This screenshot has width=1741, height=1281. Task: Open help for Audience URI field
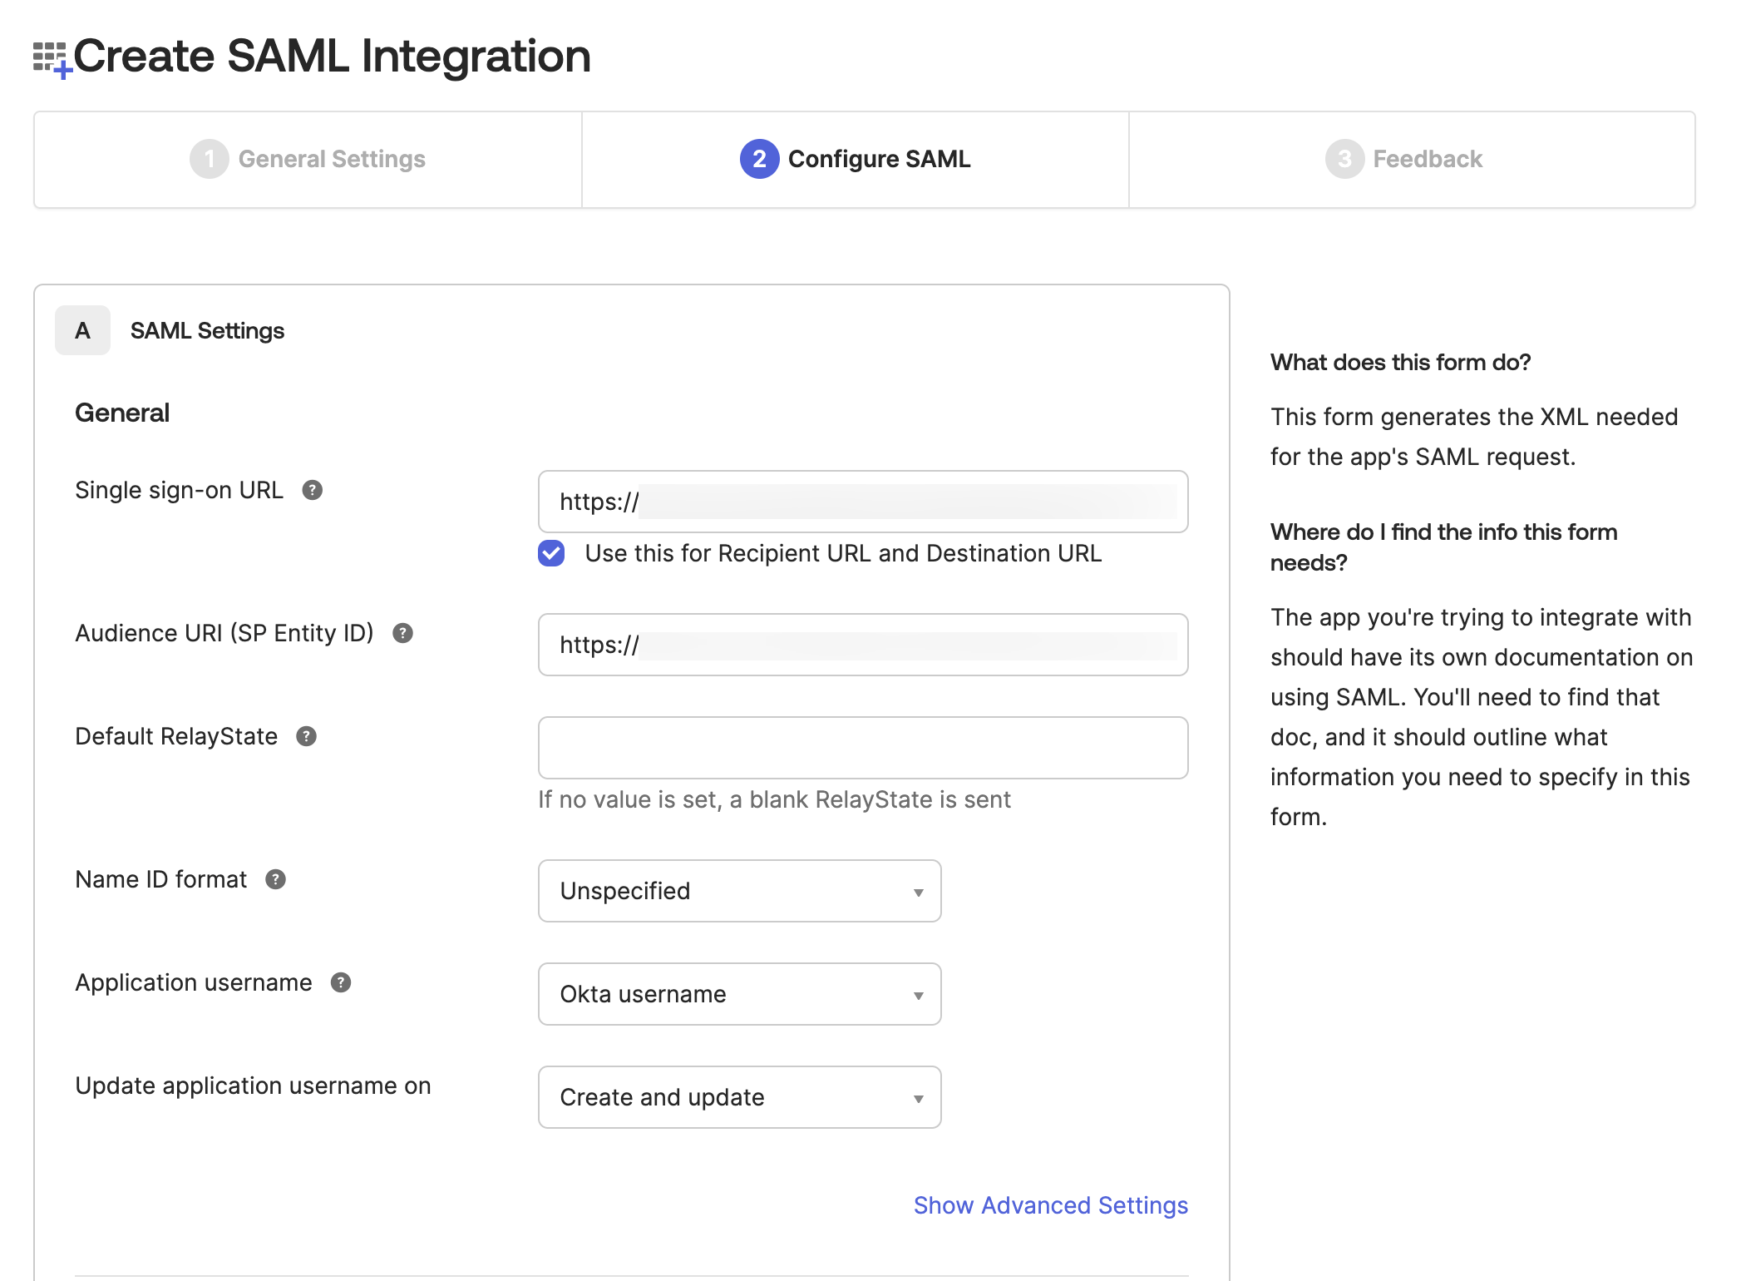tap(403, 634)
